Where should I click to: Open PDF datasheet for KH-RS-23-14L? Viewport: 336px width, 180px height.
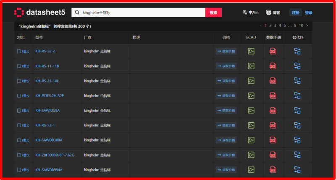click(x=273, y=81)
